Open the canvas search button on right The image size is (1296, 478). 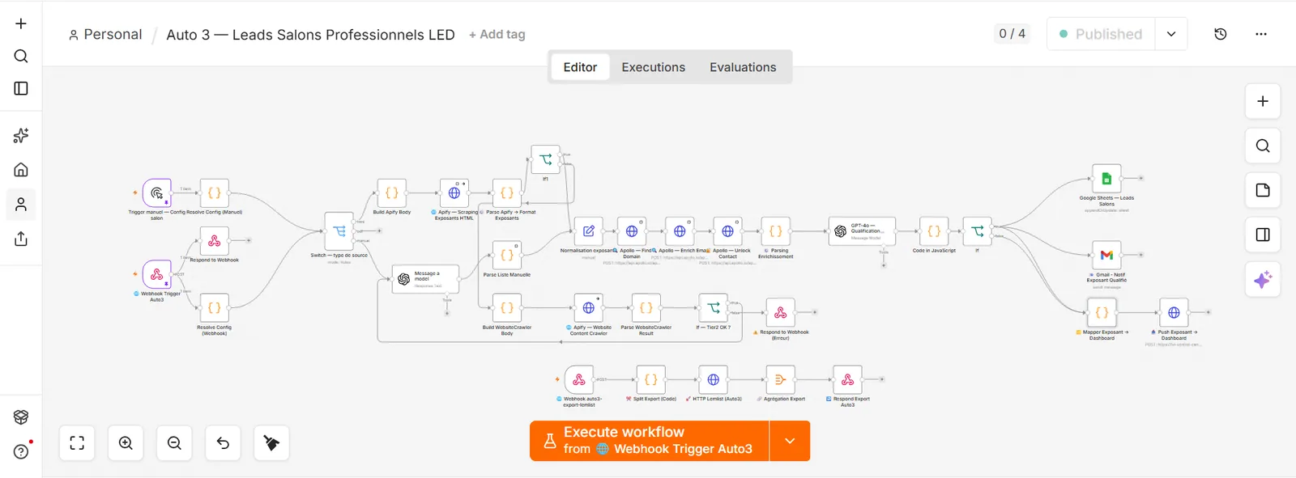pos(1263,146)
